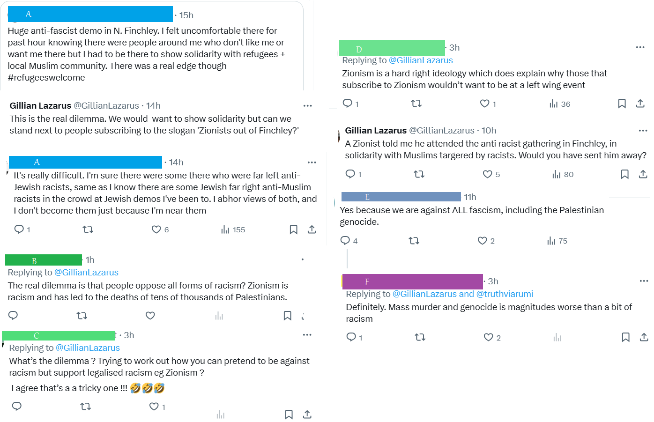Toggle like on 'A Zionist told me' tweet
Screen dimensions: 654x422
(x=487, y=174)
